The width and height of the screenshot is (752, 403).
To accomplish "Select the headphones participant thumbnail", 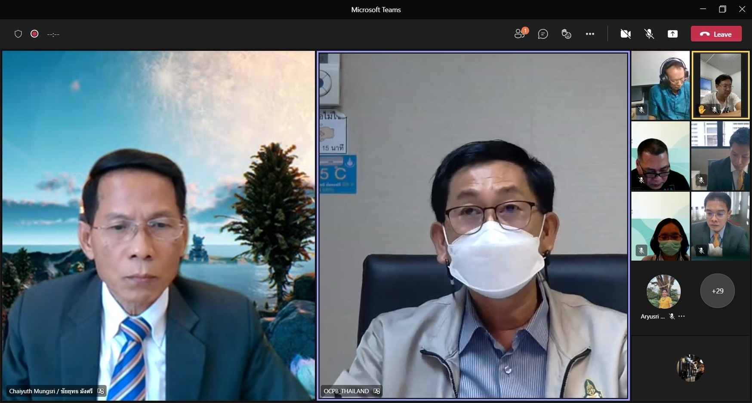I will tap(660, 85).
